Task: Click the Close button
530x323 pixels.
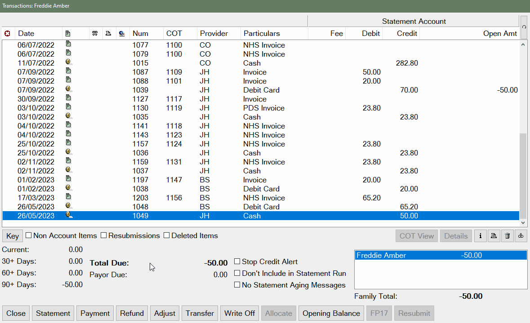Action: 16,313
